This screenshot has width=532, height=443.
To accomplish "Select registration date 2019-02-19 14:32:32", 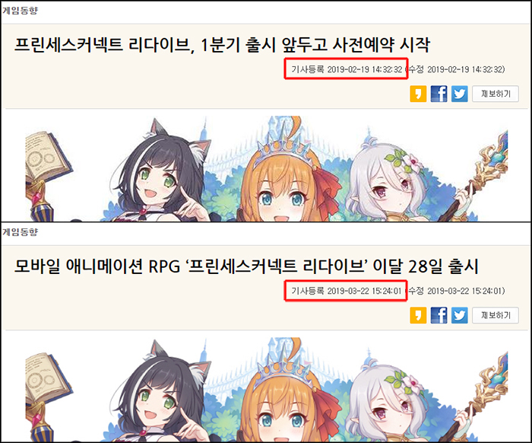I will click(x=347, y=69).
